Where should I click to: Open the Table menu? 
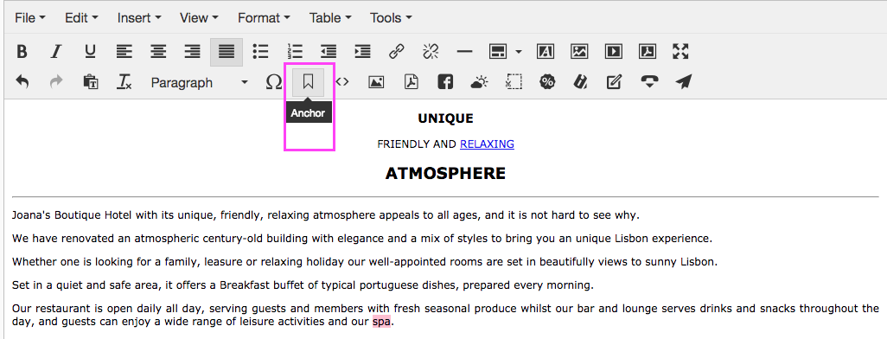pos(330,18)
